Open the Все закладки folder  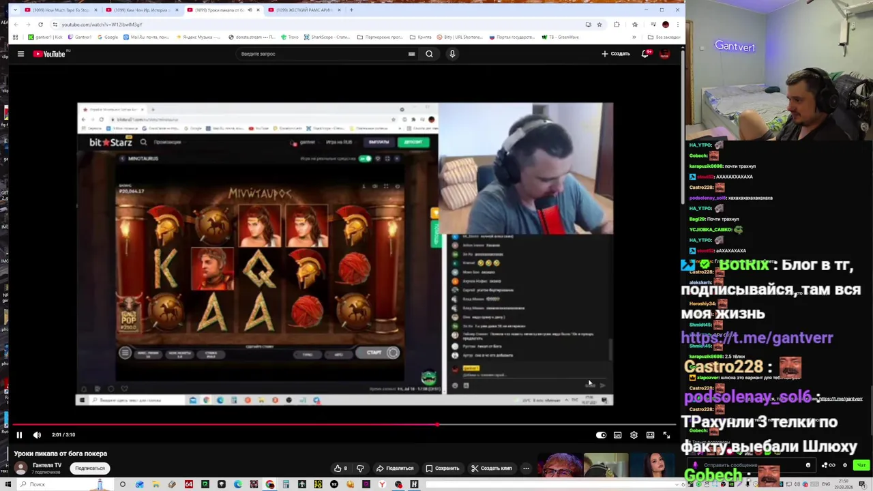click(x=664, y=37)
